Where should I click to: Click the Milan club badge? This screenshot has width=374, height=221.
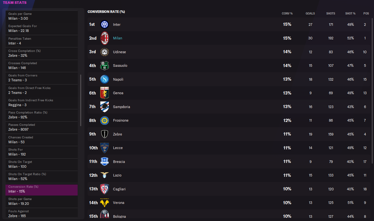pyautogui.click(x=104, y=38)
